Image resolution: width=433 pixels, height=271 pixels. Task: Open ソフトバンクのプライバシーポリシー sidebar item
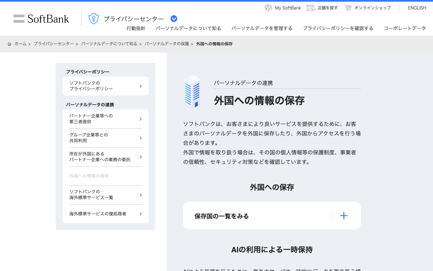[x=106, y=86]
